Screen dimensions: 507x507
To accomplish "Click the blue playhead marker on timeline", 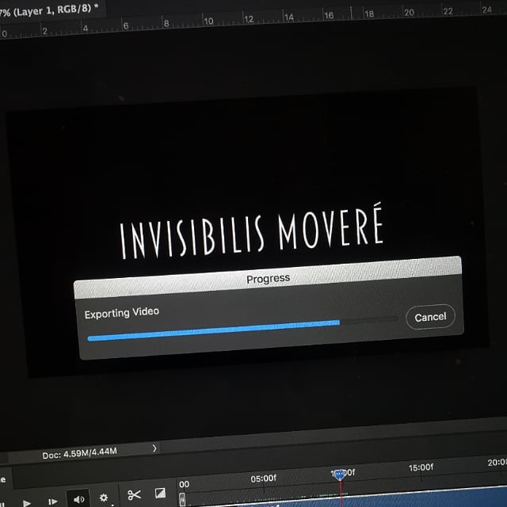I will click(x=340, y=474).
